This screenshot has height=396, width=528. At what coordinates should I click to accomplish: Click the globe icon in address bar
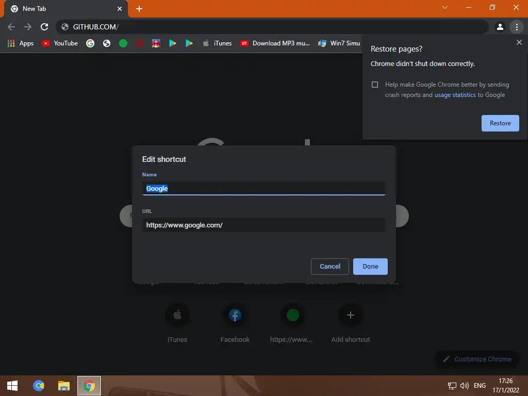65,27
